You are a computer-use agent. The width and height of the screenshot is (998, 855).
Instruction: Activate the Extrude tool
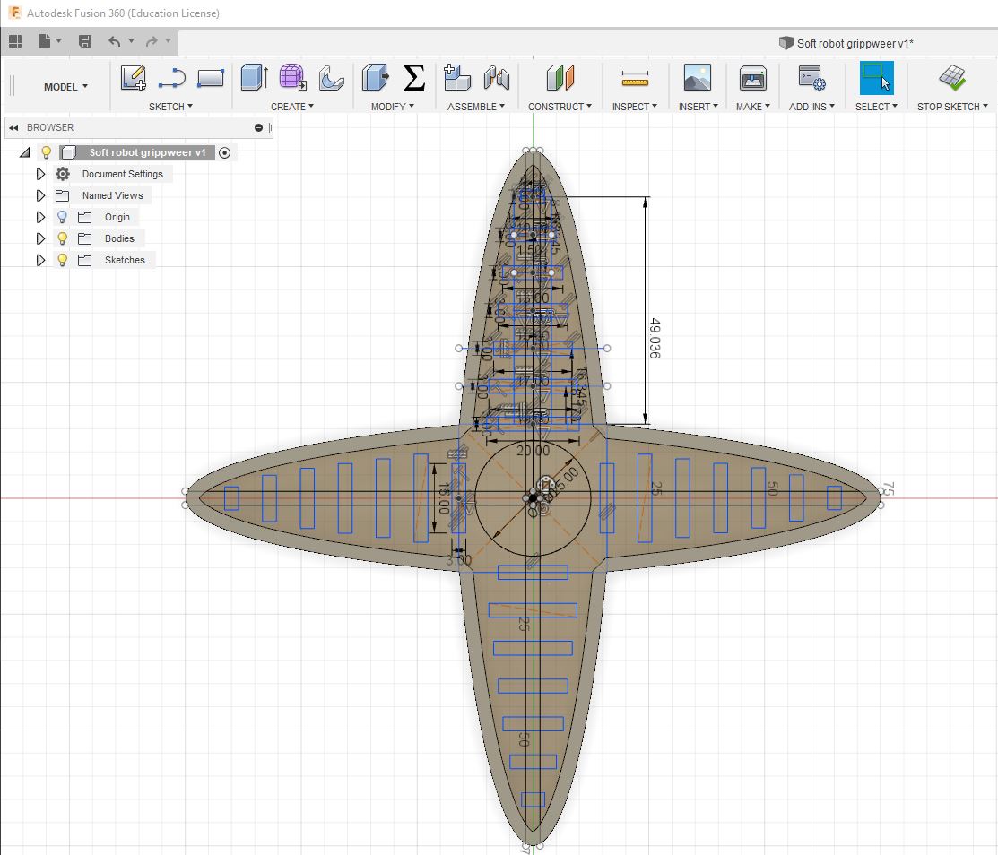tap(254, 79)
